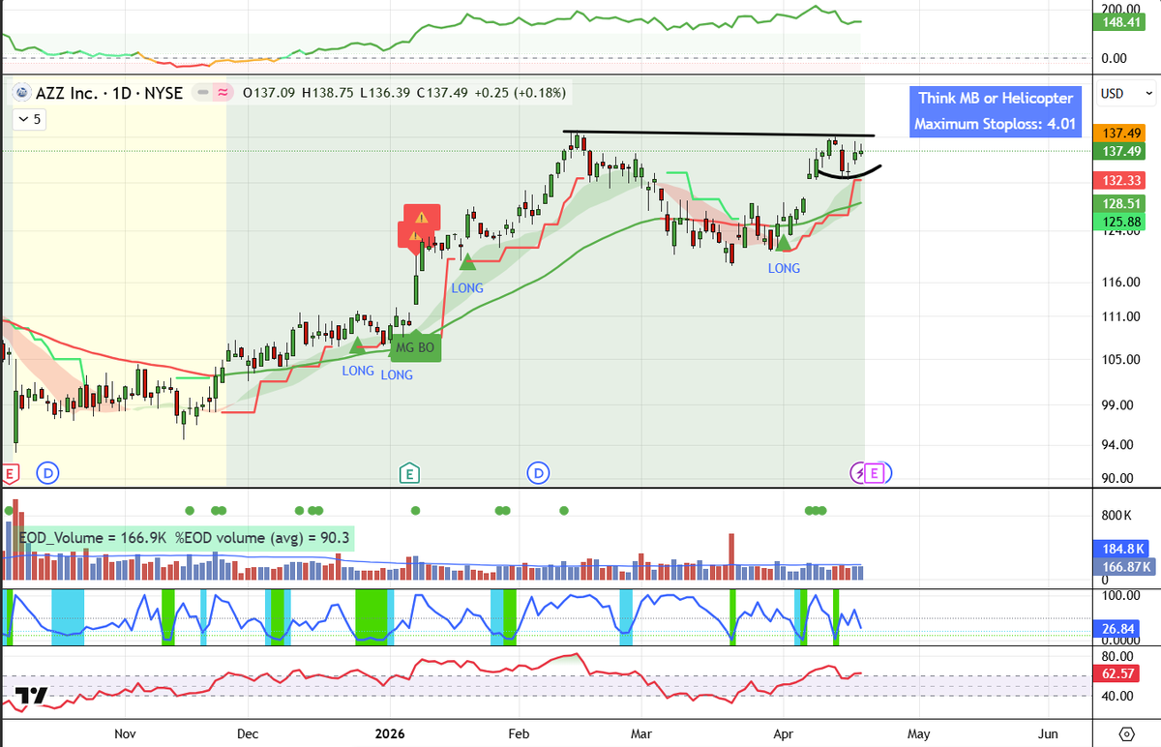Click the Jun label on the time axis
The width and height of the screenshot is (1161, 747).
pyautogui.click(x=1049, y=732)
